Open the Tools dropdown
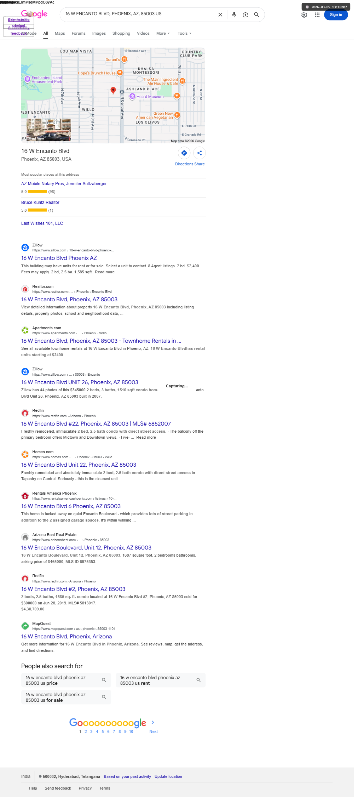This screenshot has height=797, width=358. pyautogui.click(x=184, y=33)
